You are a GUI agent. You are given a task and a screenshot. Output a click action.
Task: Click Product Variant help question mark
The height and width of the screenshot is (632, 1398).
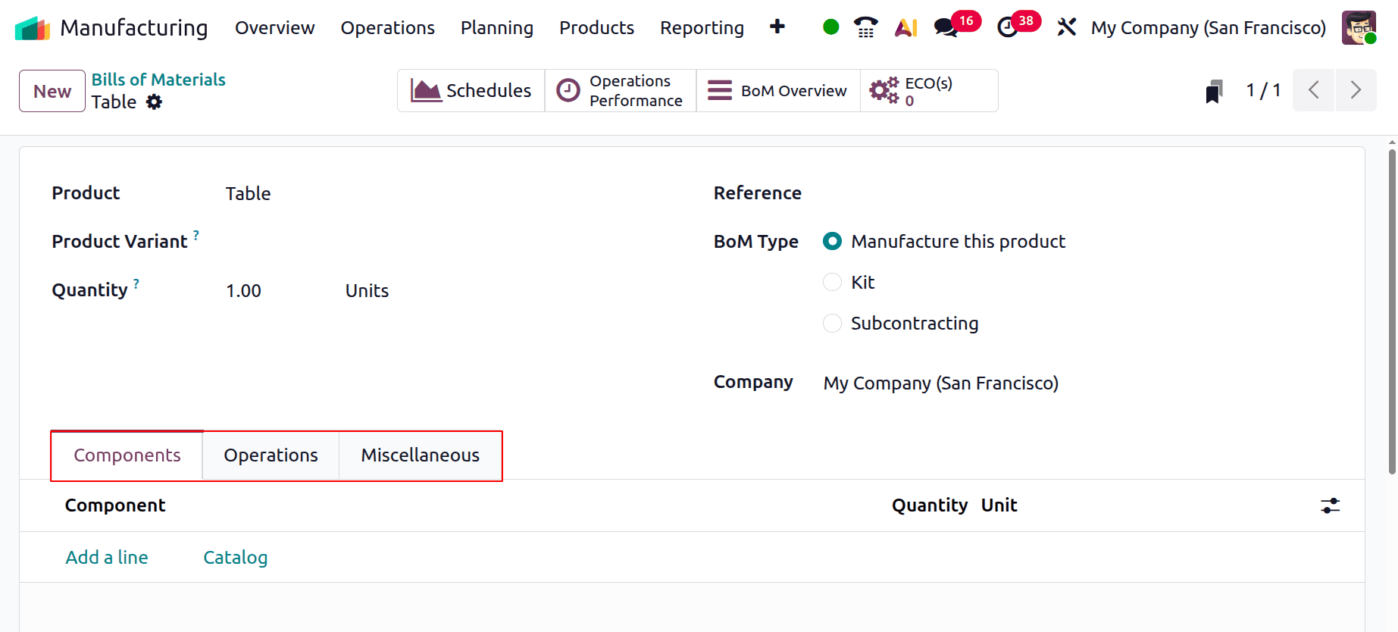pos(196,235)
